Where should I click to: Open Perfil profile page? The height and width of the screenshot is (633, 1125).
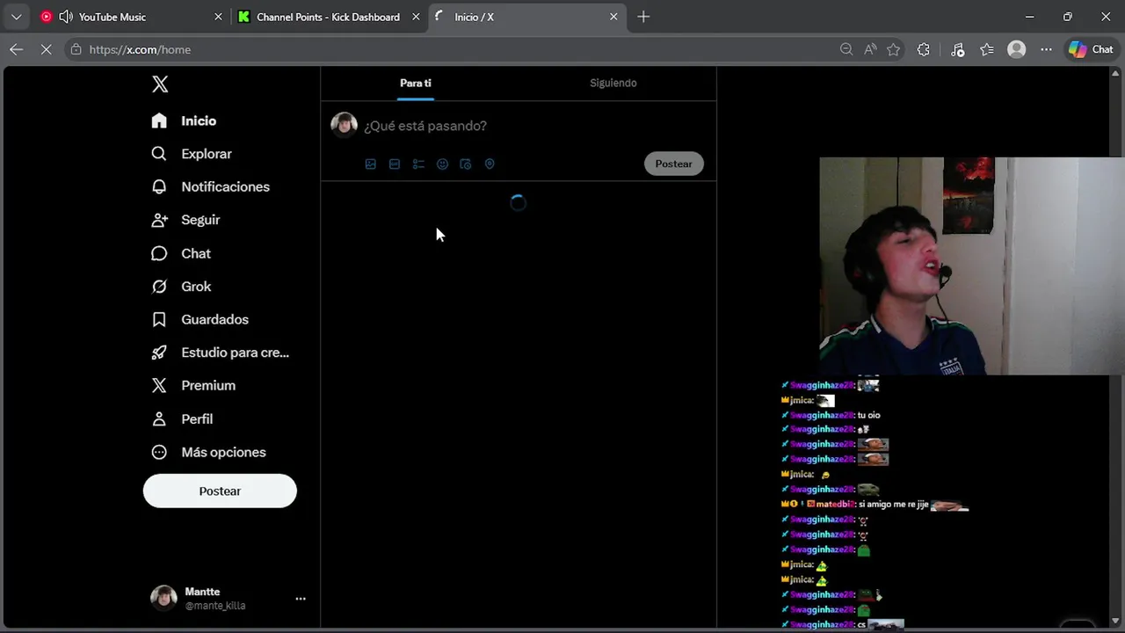coord(182,418)
